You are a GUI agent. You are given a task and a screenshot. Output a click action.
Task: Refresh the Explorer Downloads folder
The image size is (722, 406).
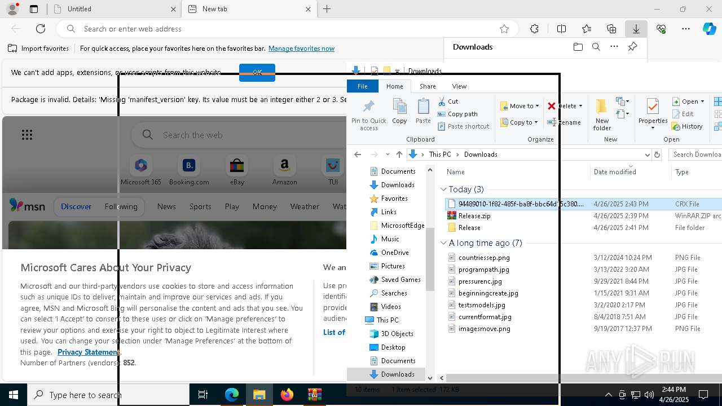click(657, 155)
